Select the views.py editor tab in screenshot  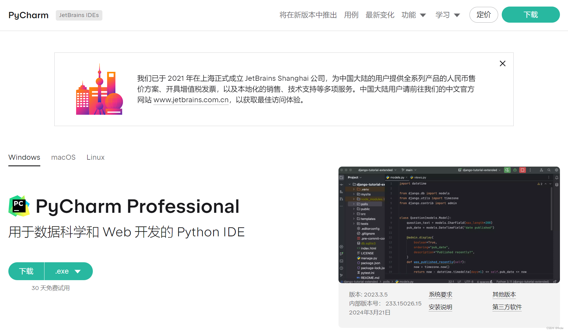coord(418,177)
